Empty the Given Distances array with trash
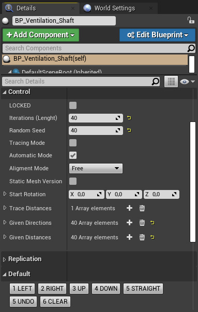 (x=142, y=237)
